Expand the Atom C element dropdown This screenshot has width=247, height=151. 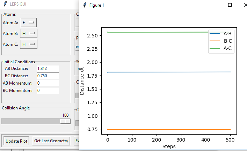point(28,44)
